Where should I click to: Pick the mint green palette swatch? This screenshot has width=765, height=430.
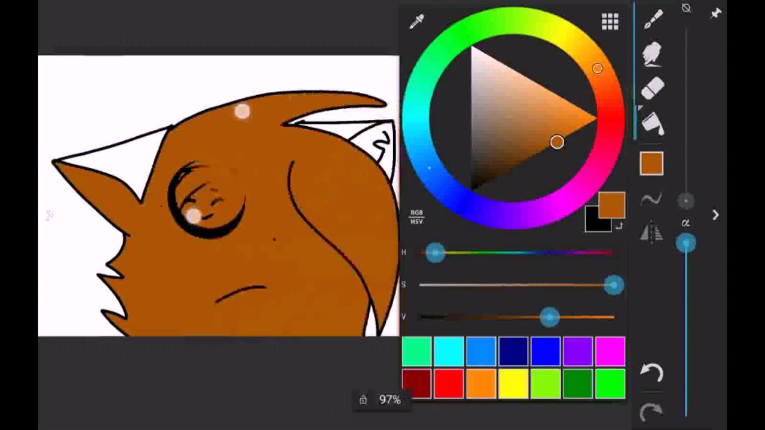pos(417,351)
